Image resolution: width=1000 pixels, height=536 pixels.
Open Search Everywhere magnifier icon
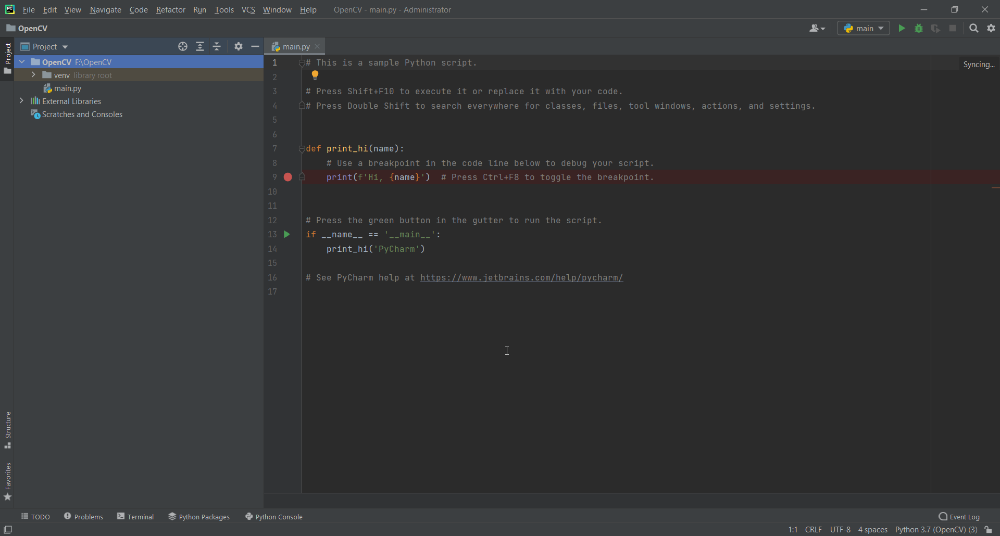974,29
